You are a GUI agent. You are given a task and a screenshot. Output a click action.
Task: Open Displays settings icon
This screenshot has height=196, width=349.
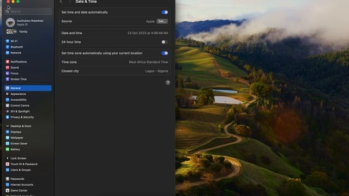7,132
